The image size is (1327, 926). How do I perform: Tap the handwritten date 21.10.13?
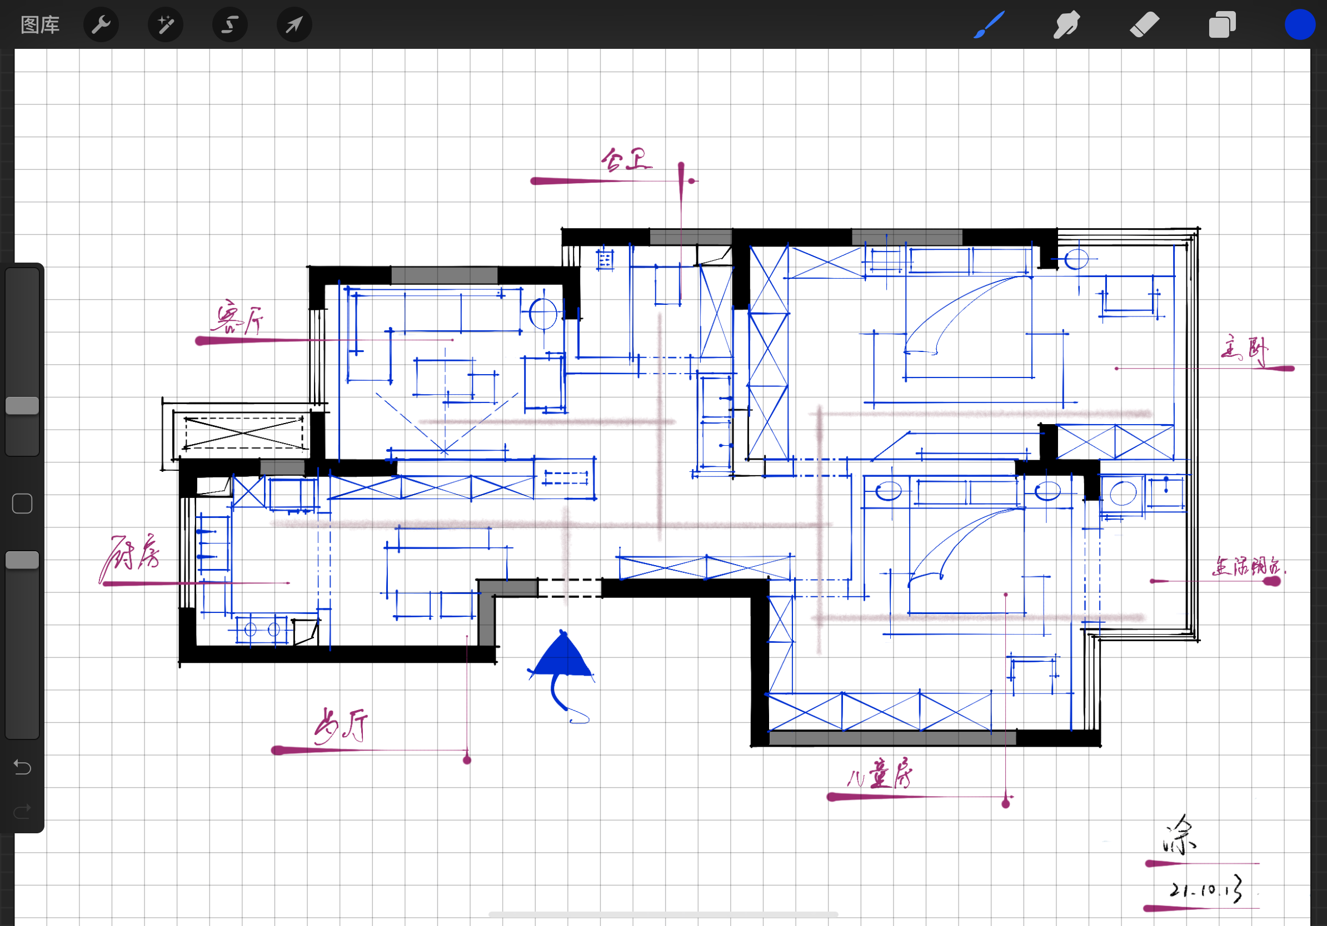pyautogui.click(x=1206, y=889)
